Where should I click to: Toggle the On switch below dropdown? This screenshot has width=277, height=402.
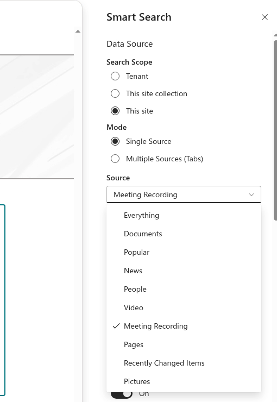[122, 394]
